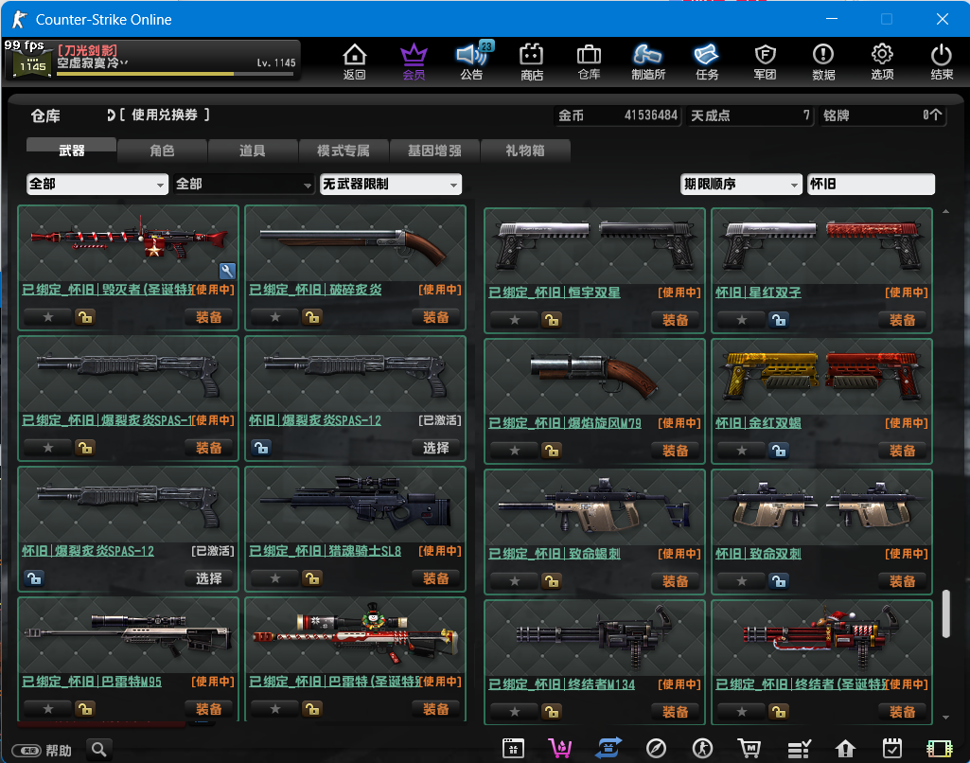Click 装备 for 爆焰旋风M79
Image resolution: width=970 pixels, height=763 pixels.
(676, 451)
